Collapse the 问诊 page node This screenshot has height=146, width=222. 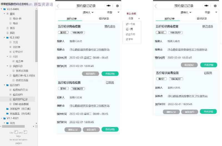coord(7,57)
